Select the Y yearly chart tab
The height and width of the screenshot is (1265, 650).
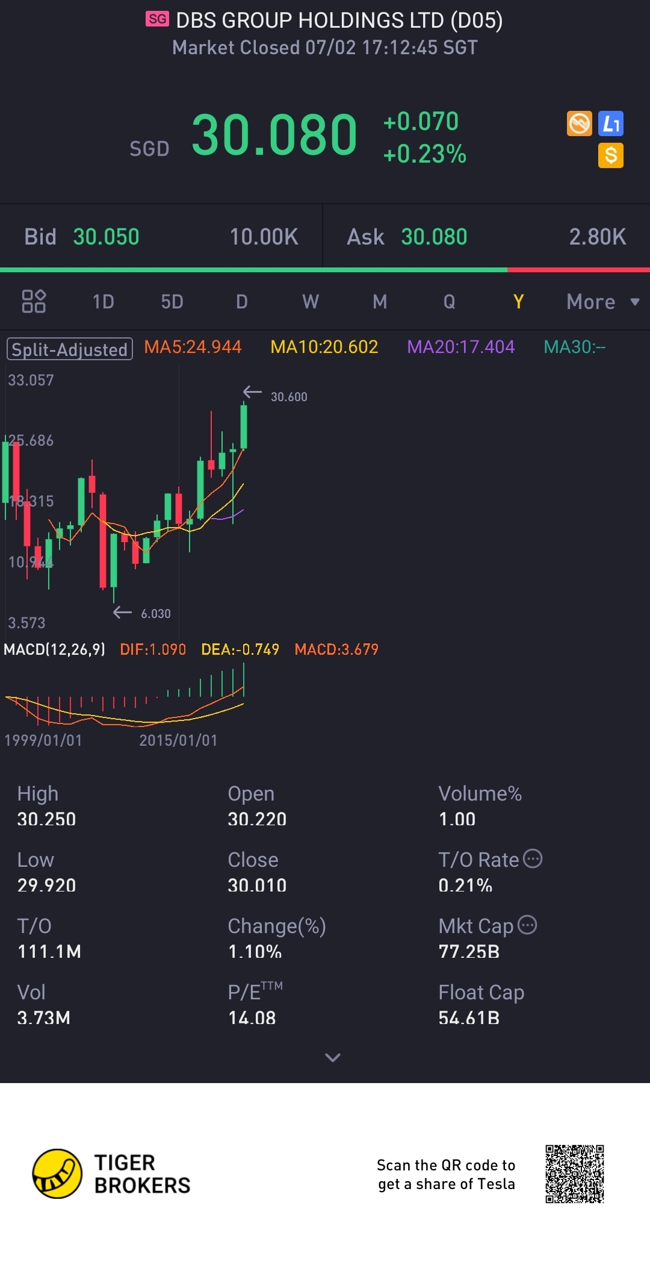518,301
